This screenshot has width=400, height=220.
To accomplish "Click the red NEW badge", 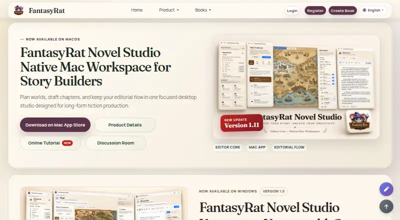I will click(x=67, y=143).
